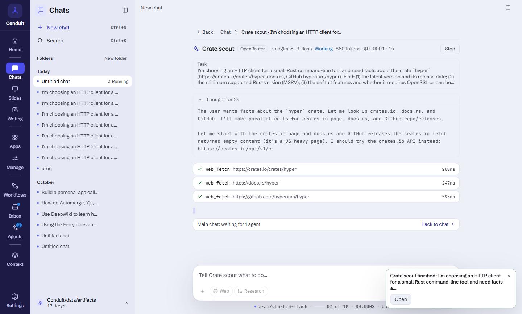Open the ureq chat
Image resolution: width=522 pixels, height=314 pixels.
coord(83,169)
